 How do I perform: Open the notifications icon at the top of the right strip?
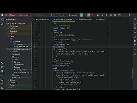pos(135,19)
